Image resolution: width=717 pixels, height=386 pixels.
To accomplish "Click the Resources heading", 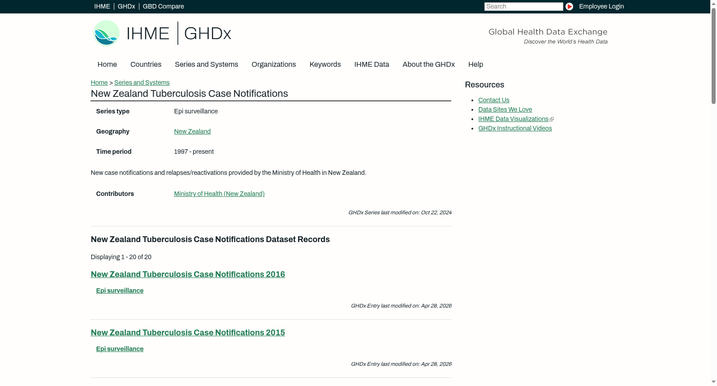I will coord(484,85).
